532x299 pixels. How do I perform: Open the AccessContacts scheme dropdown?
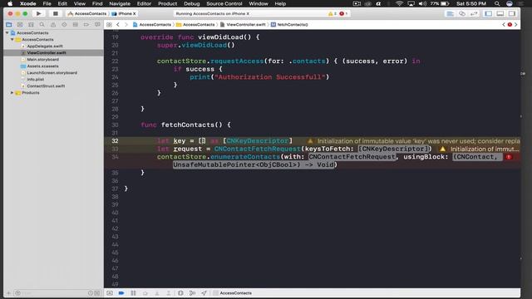86,13
